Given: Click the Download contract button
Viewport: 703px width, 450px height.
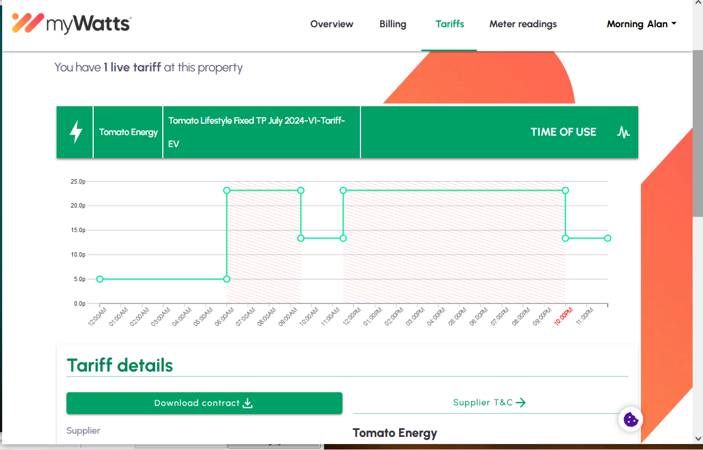Looking at the screenshot, I should (204, 403).
